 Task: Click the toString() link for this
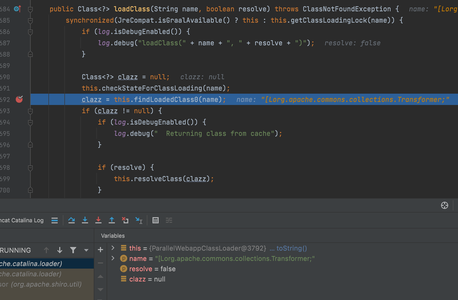click(292, 248)
